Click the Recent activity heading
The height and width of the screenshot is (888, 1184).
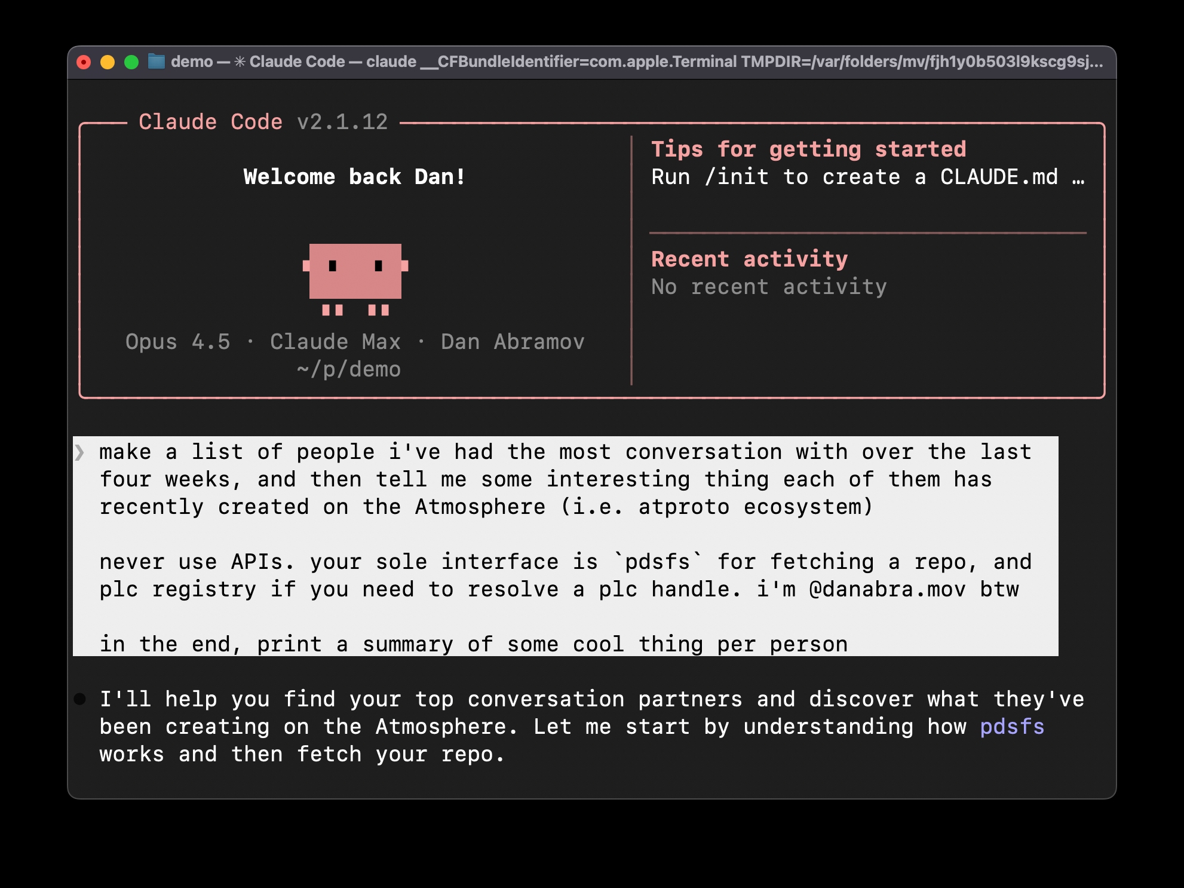[x=749, y=259]
